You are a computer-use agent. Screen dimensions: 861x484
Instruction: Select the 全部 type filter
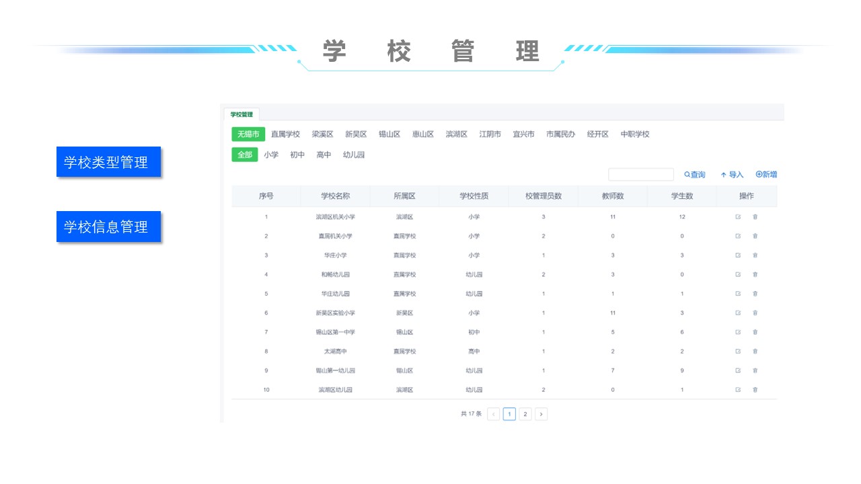coord(245,155)
